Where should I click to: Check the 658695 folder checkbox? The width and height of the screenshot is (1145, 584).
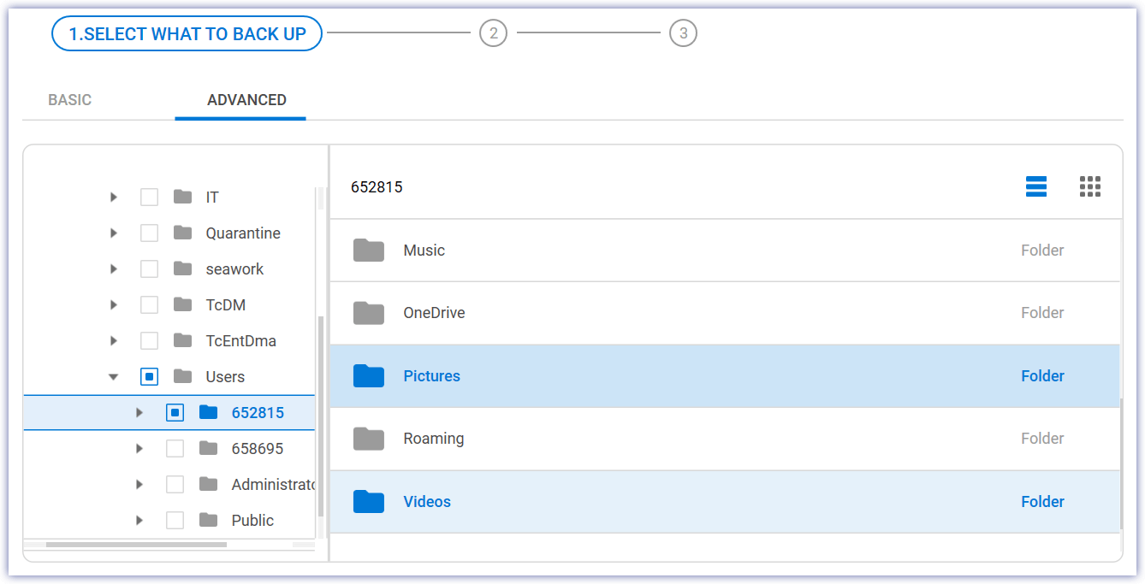175,448
